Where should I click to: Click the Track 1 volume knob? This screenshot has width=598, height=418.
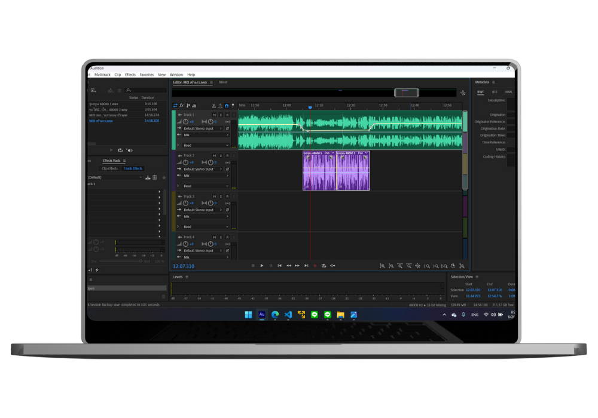(x=186, y=122)
